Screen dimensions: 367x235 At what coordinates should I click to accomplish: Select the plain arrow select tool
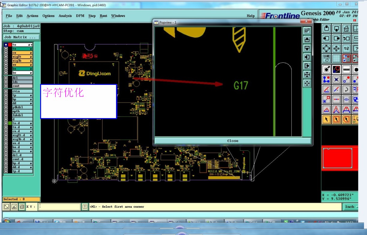(326, 119)
